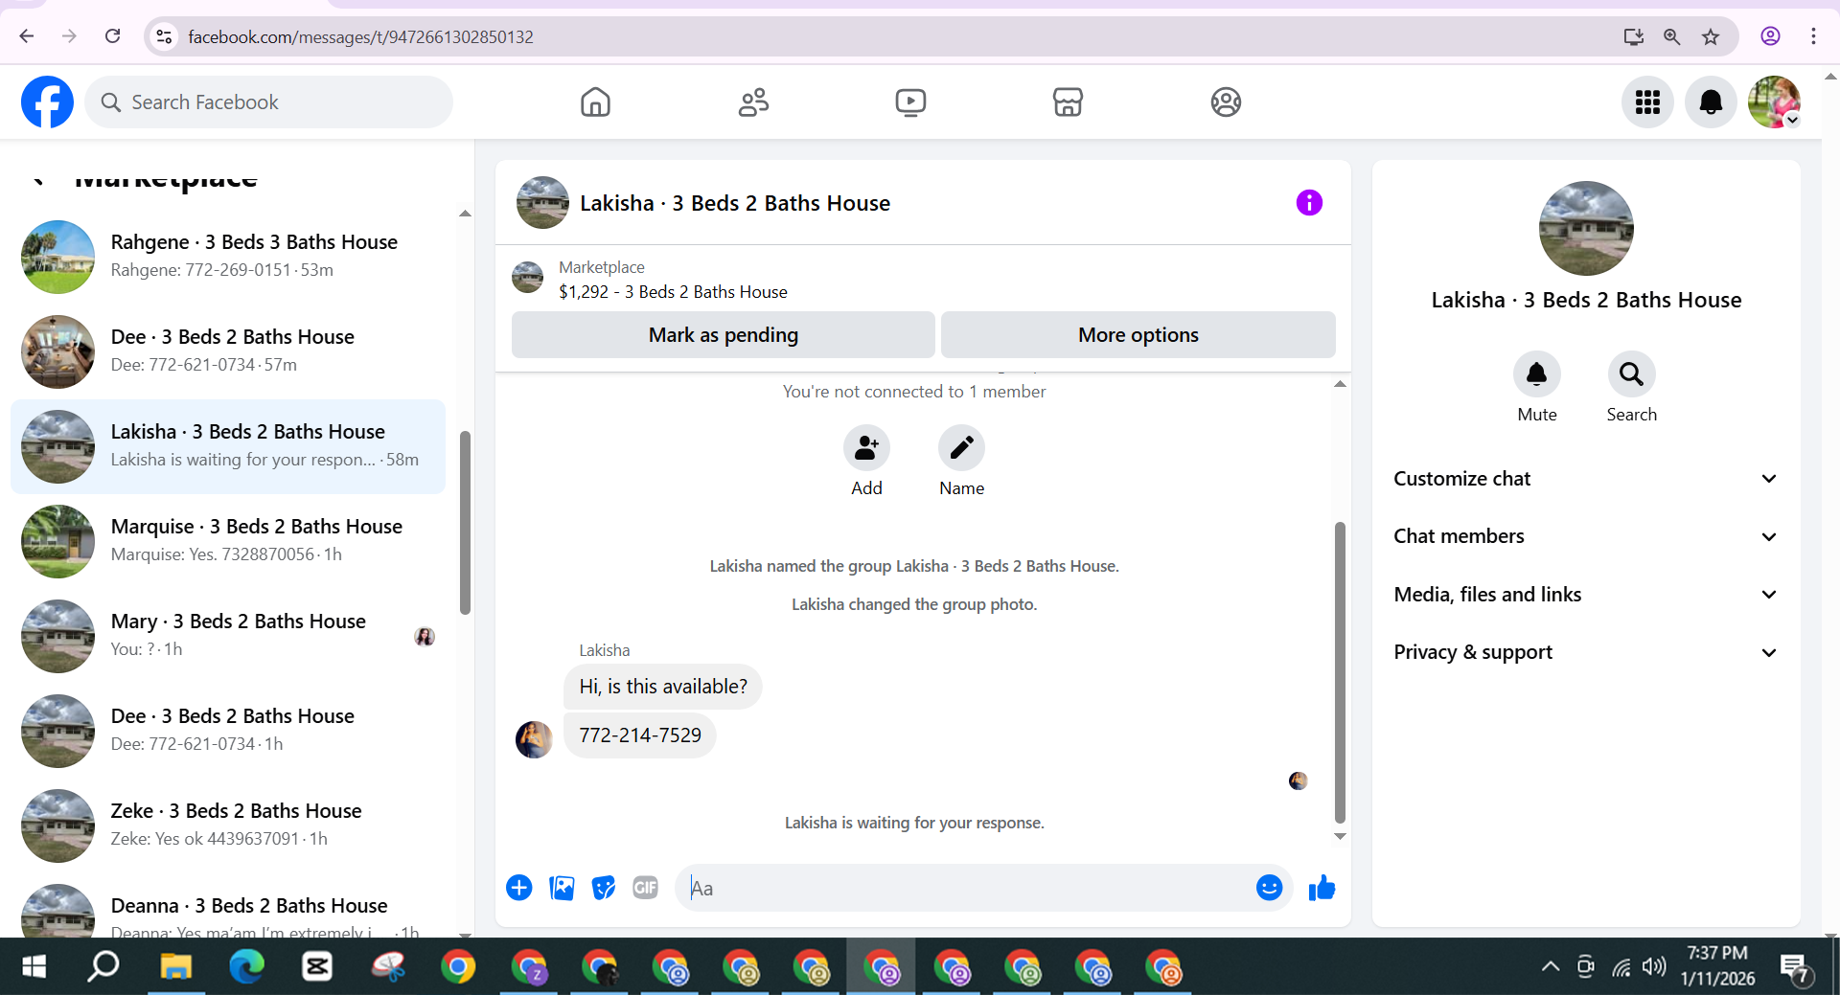The height and width of the screenshot is (995, 1840).
Task: Open Video tab icon
Action: 910,102
